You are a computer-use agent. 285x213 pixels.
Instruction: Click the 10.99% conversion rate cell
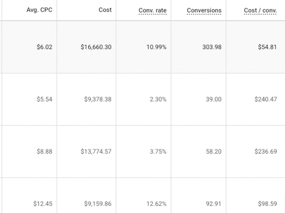click(155, 47)
